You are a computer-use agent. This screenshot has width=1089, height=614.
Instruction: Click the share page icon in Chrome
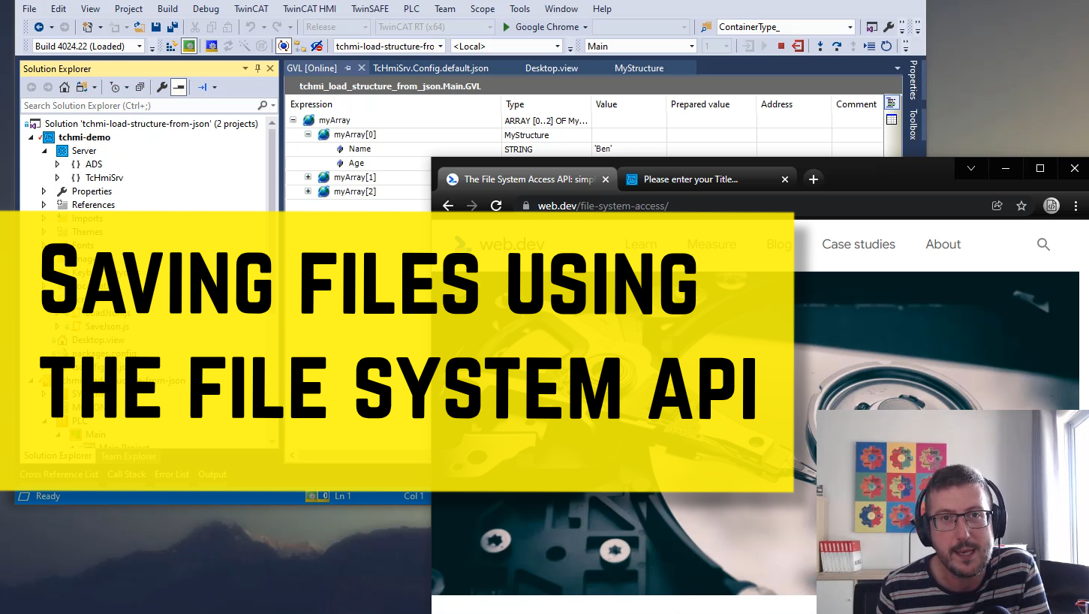997,206
